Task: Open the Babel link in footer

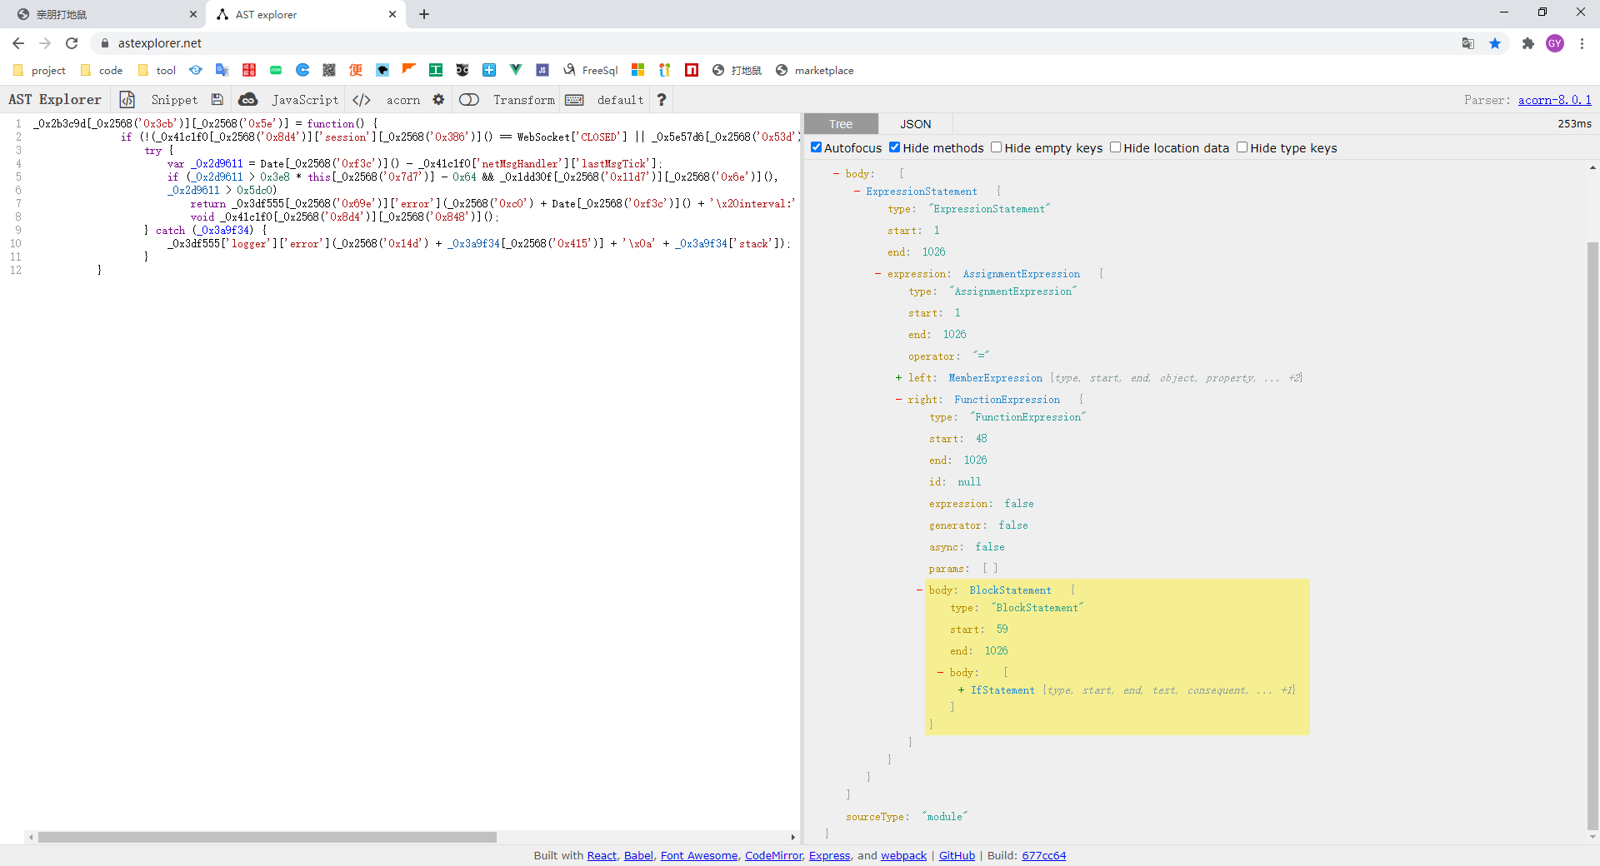Action: (638, 855)
